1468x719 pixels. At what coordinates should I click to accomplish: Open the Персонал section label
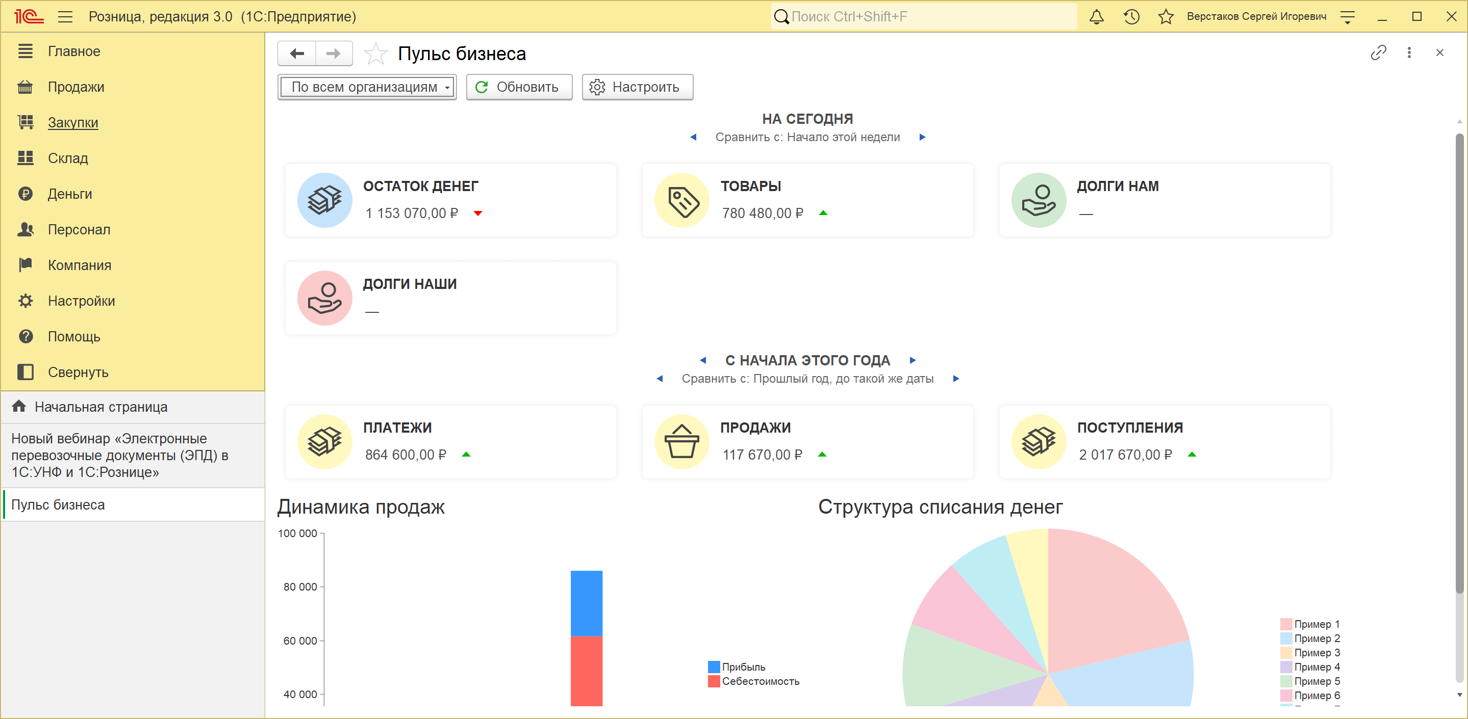pyautogui.click(x=79, y=229)
